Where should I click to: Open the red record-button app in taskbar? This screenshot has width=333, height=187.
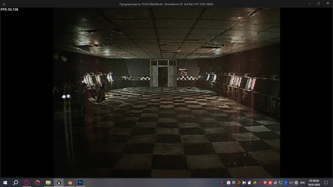click(x=37, y=183)
